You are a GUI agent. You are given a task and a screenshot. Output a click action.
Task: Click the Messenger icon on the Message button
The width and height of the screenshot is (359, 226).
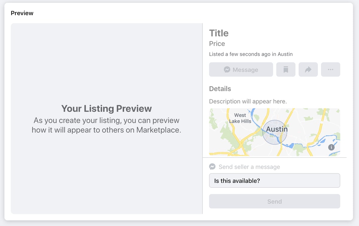click(227, 69)
